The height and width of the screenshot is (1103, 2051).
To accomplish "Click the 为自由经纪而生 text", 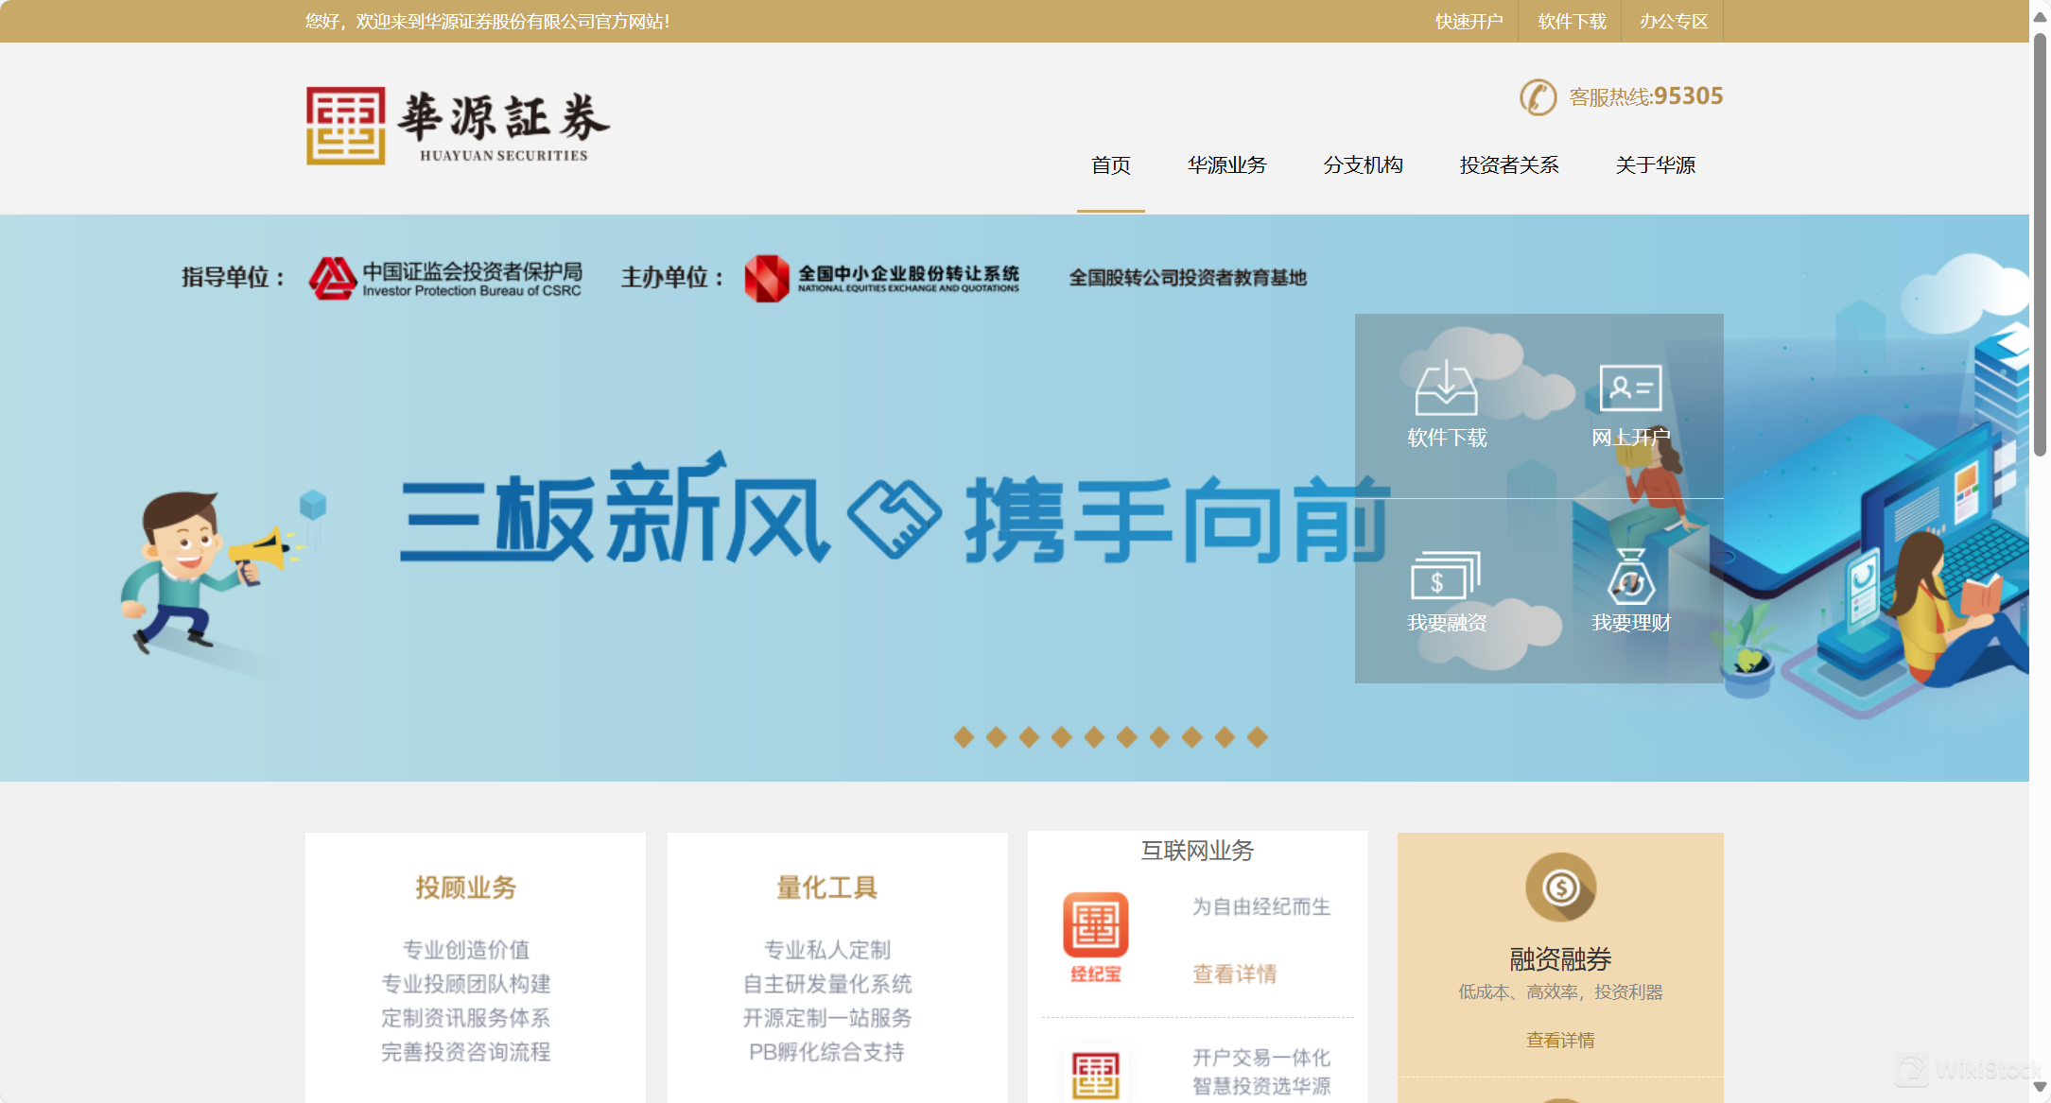I will coord(1261,906).
